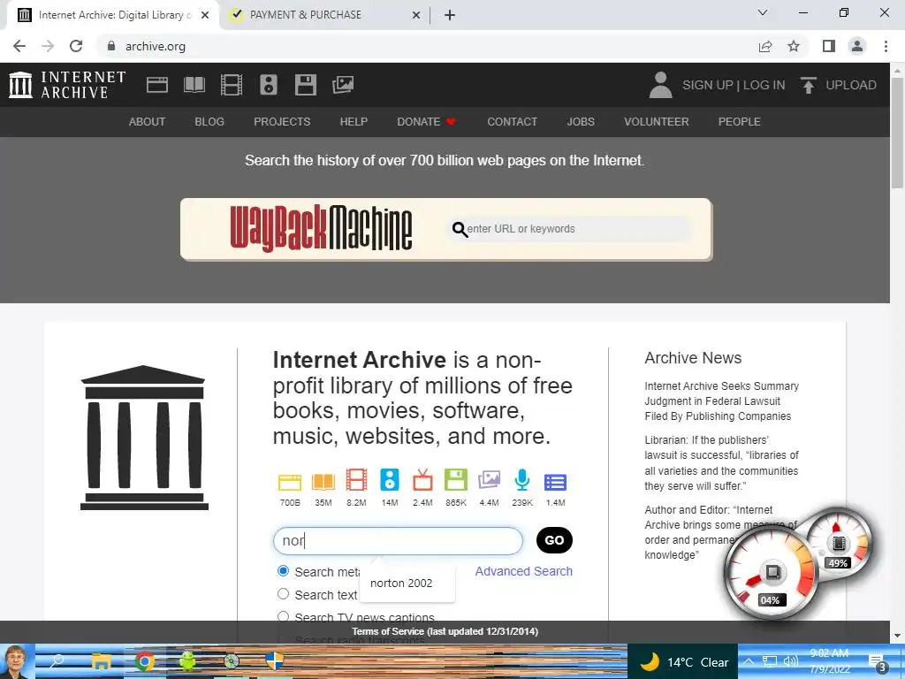Viewport: 905px width, 679px height.
Task: Open the CONTACT menu item
Action: tap(512, 122)
